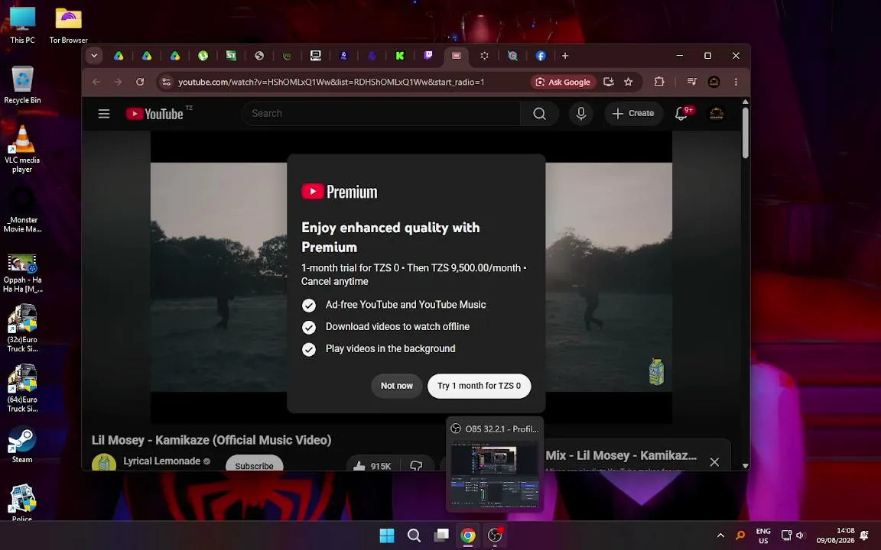Open volume control in system tray
The image size is (881, 550).
pyautogui.click(x=800, y=535)
